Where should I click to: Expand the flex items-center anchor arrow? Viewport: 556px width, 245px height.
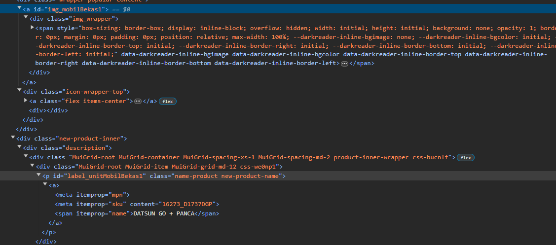(x=26, y=101)
